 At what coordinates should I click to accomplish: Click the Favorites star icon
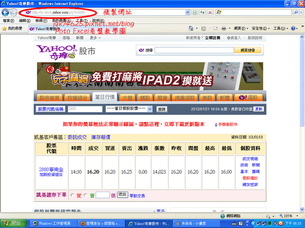pos(4,29)
